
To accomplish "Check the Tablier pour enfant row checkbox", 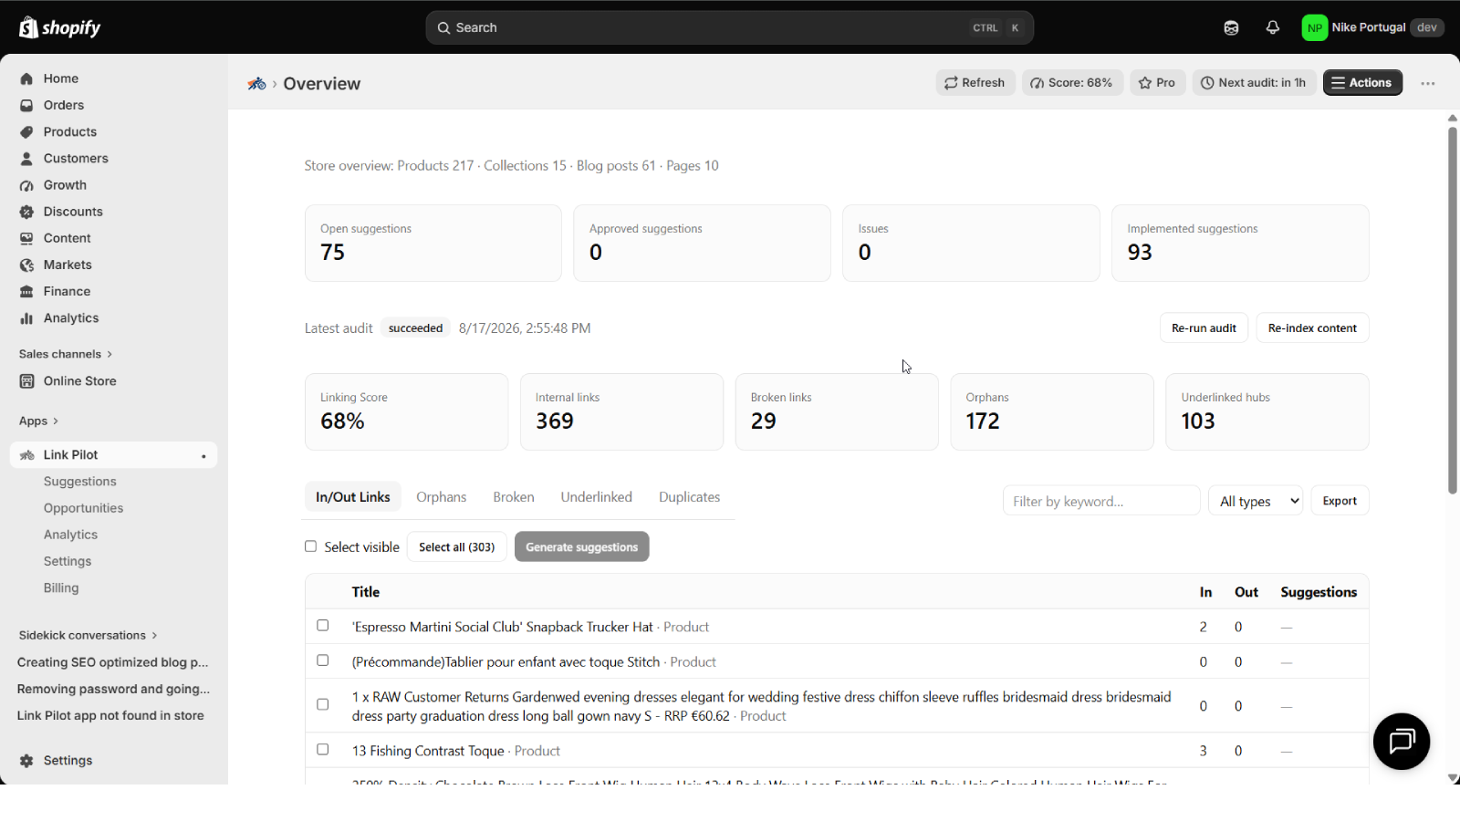I will point(322,660).
